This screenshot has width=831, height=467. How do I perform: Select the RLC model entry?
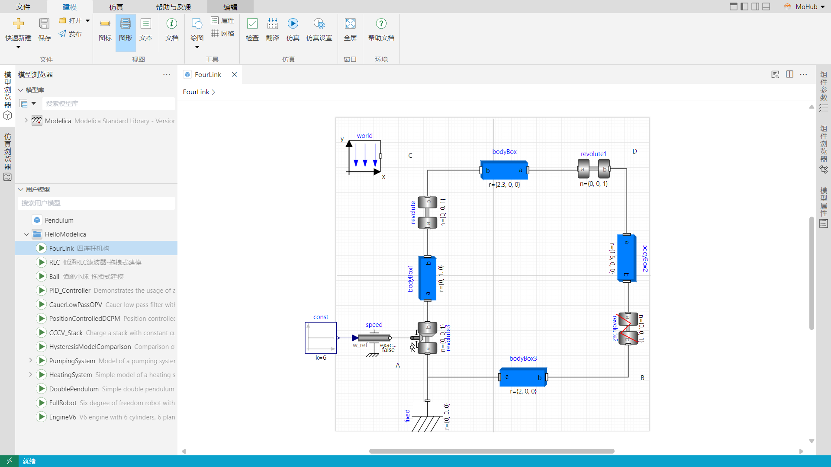[x=96, y=262]
